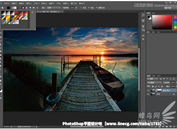Open the 文件(F) menu
This screenshot has height=129, width=177.
(7, 3)
